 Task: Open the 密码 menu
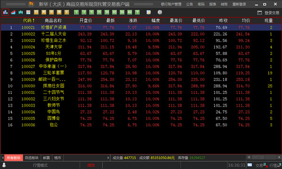coord(201,4)
